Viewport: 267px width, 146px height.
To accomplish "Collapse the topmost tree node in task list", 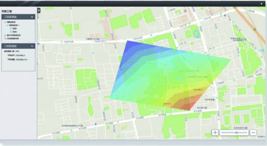I will click(5, 22).
